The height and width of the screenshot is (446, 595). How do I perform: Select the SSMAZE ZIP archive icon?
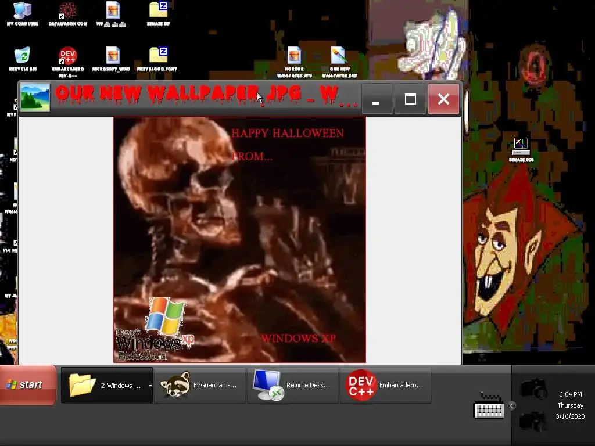pos(158,14)
